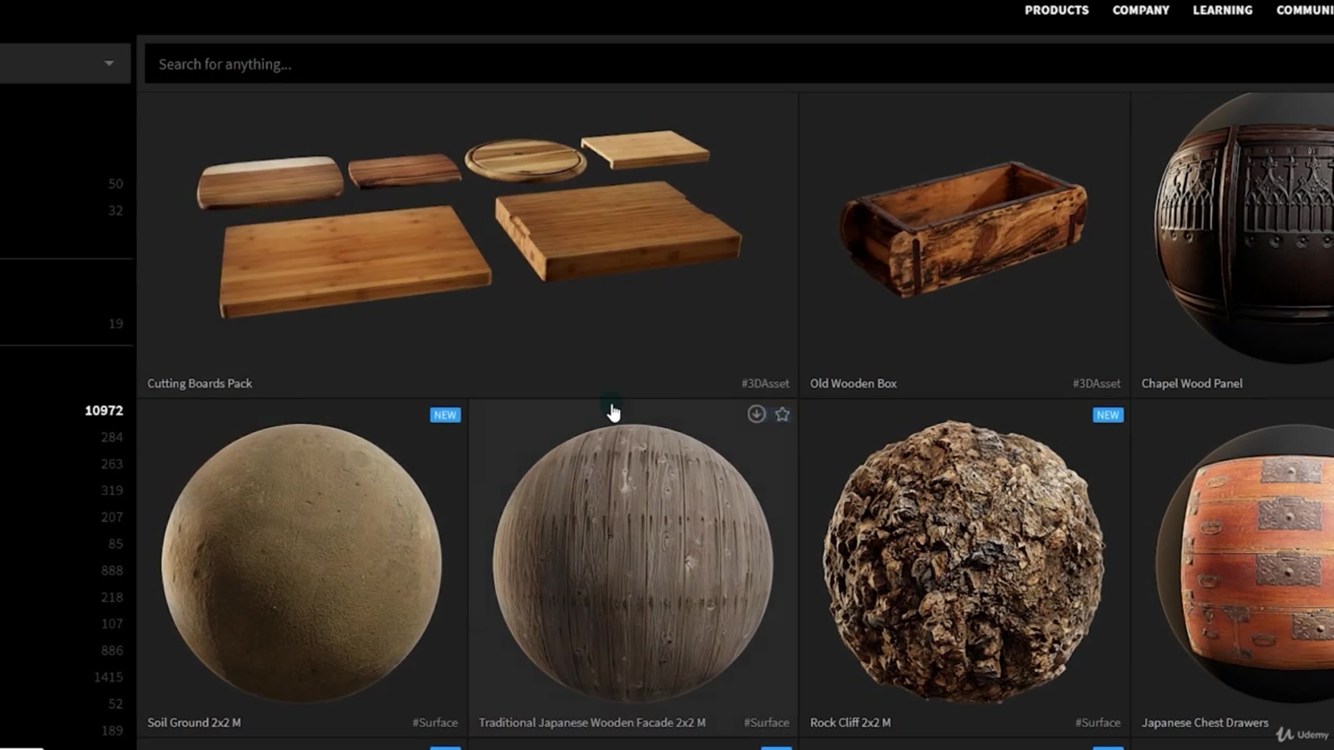Click the Search for anything field

click(739, 64)
